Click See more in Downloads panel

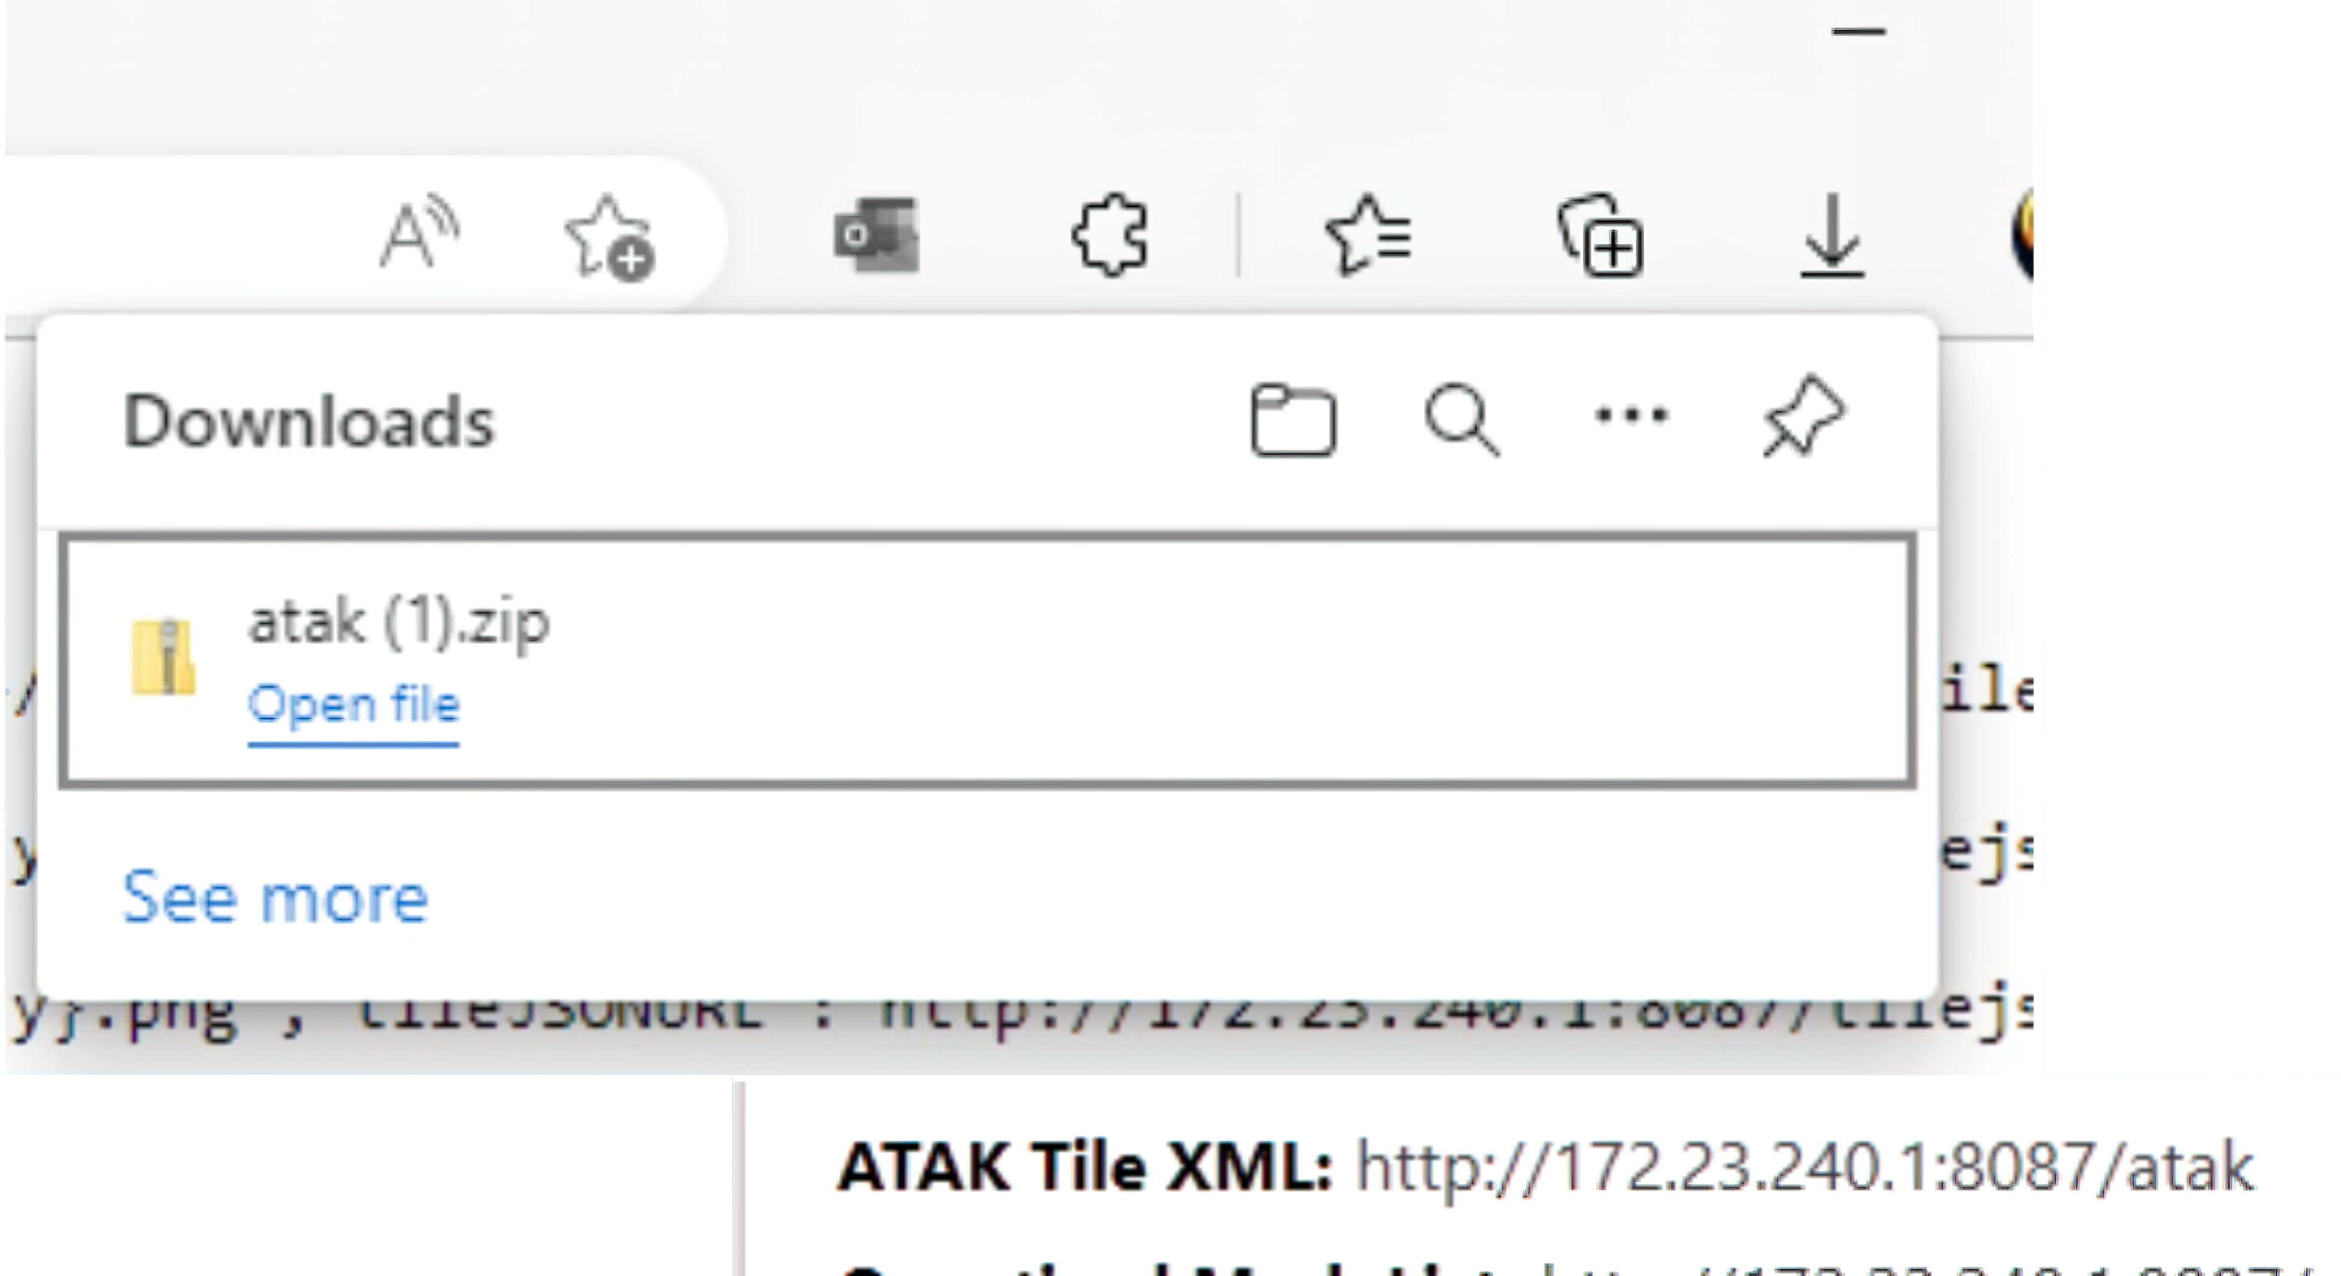pos(275,897)
